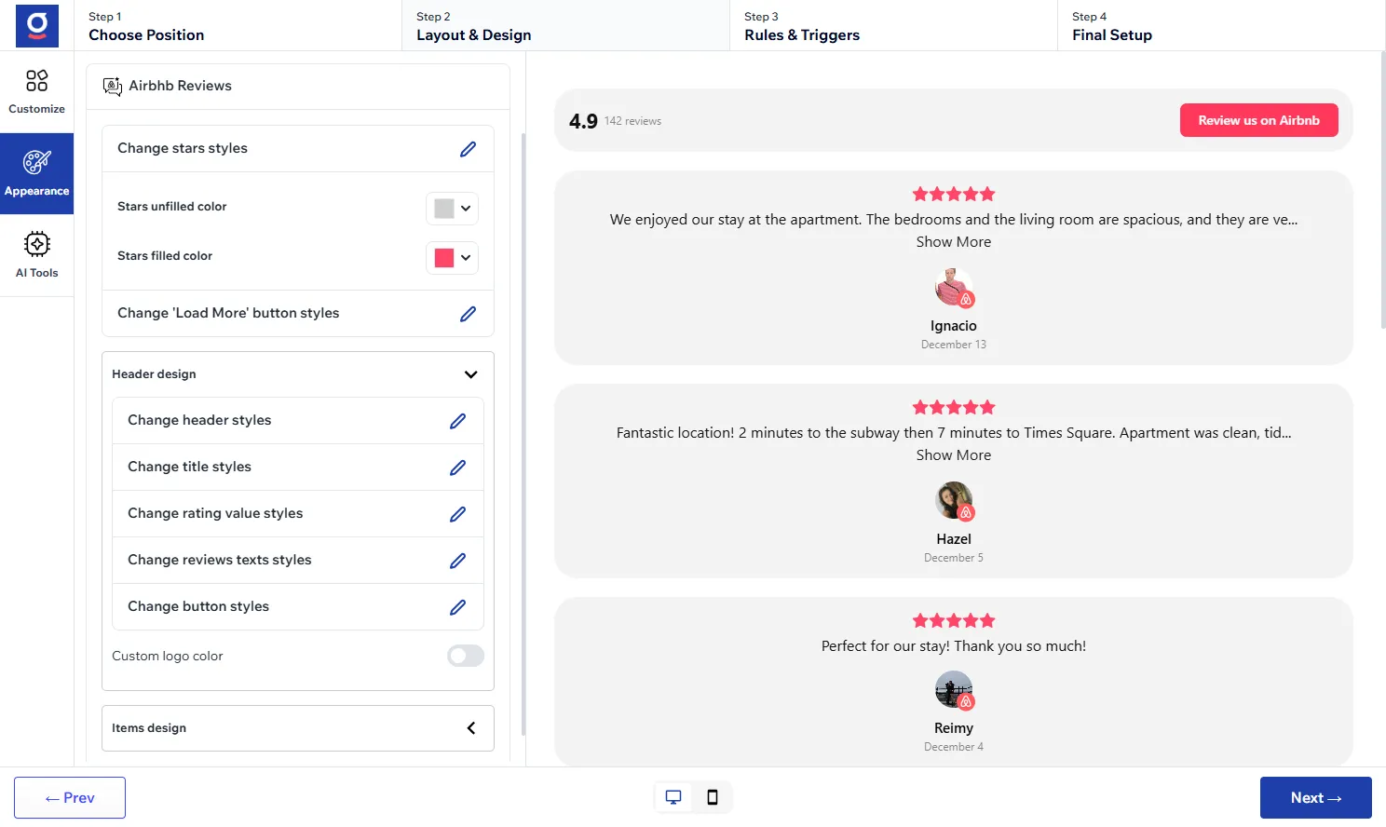Image resolution: width=1386 pixels, height=827 pixels.
Task: Click the 'Change title styles' label
Action: click(189, 467)
